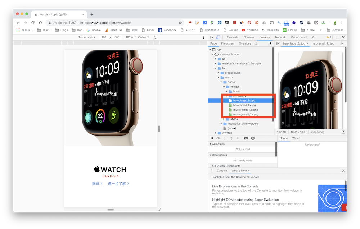Show more navigator pane tabs
This screenshot has width=360, height=229.
click(x=256, y=43)
